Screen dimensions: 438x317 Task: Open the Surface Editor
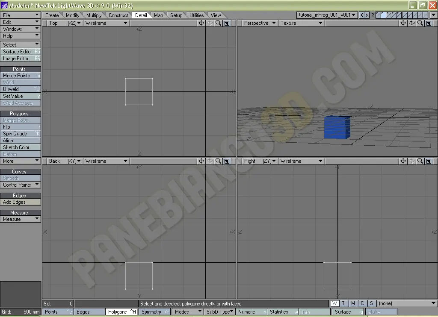tap(21, 52)
